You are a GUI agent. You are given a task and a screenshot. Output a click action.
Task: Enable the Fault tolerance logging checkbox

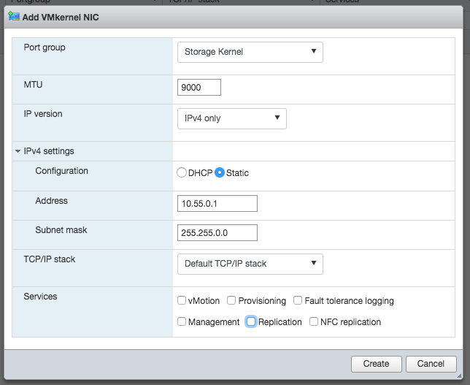298,300
